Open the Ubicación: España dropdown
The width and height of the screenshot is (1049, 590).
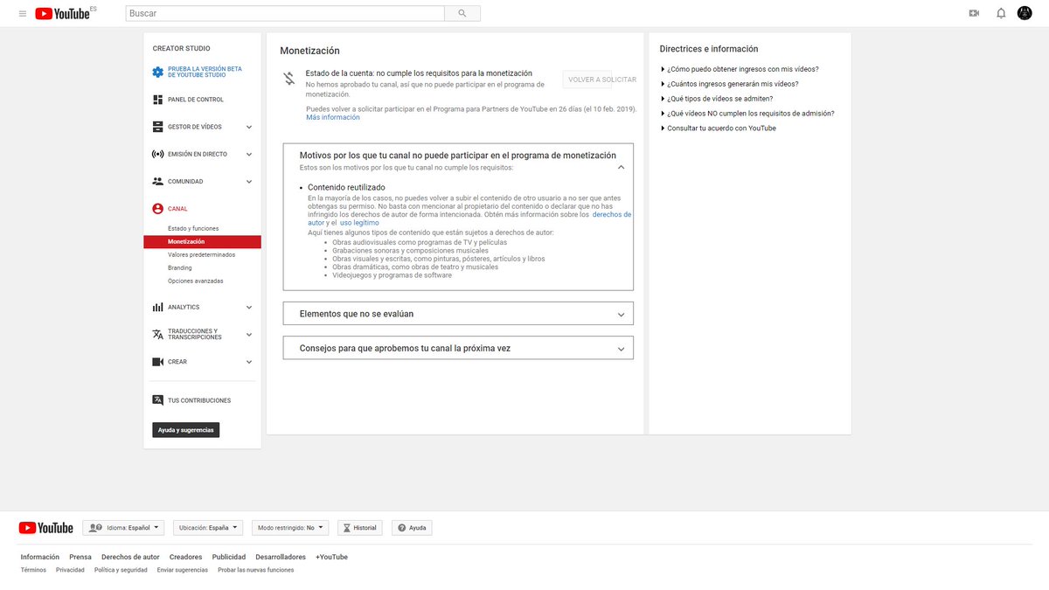(208, 528)
